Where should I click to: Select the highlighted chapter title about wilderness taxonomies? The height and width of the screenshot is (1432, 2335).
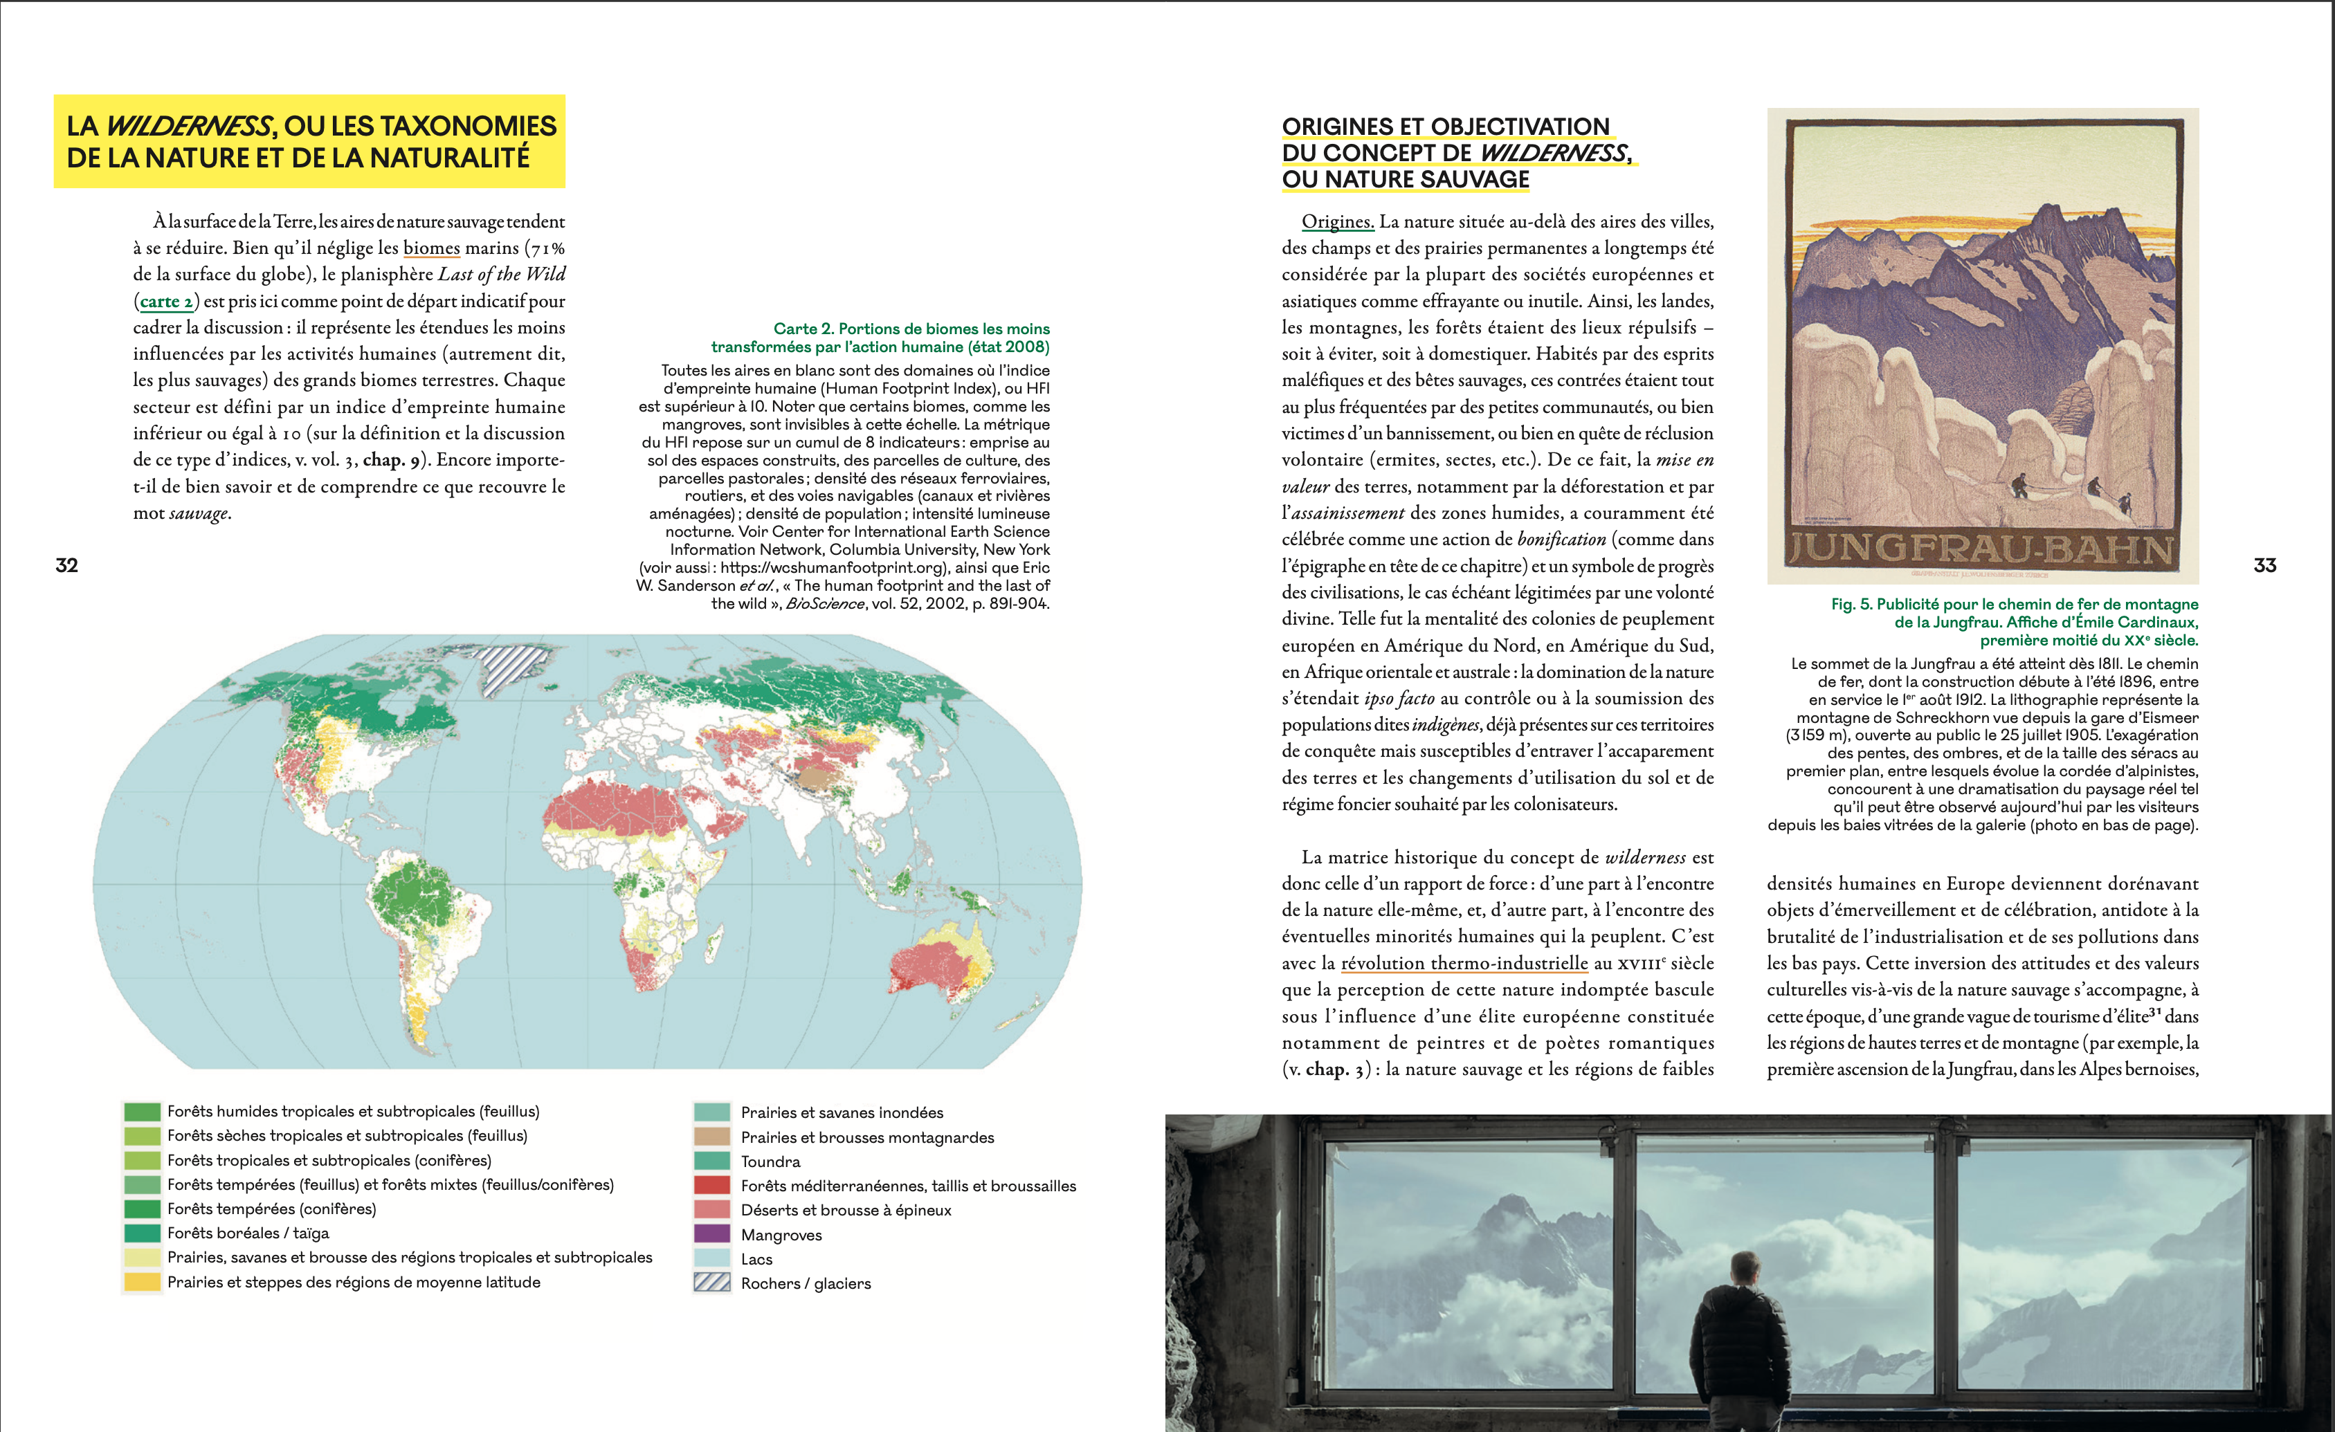click(313, 142)
